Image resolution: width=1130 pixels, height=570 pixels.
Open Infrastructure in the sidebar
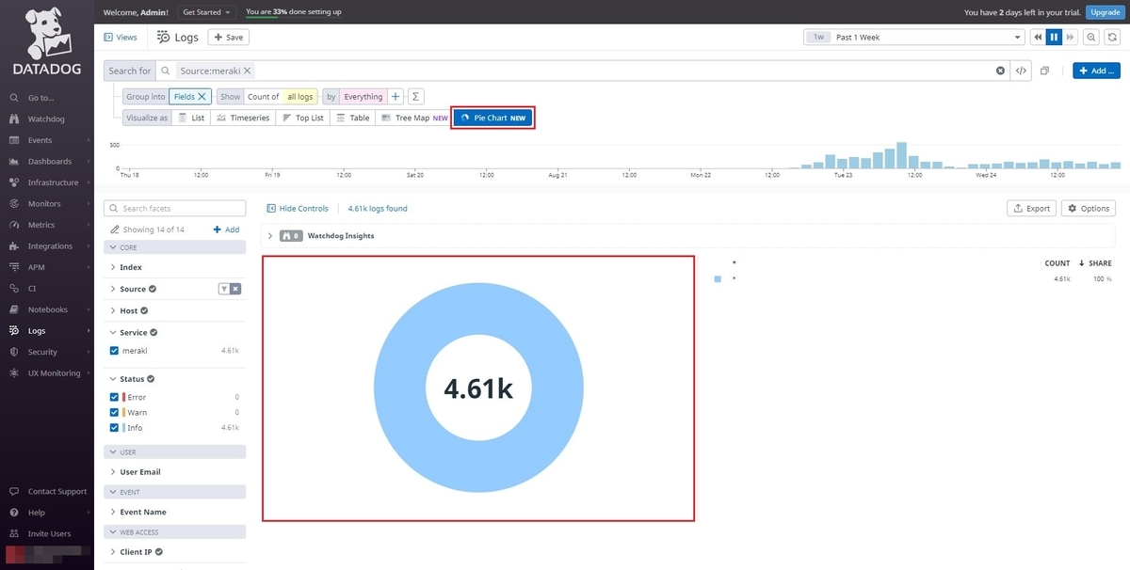click(x=53, y=182)
